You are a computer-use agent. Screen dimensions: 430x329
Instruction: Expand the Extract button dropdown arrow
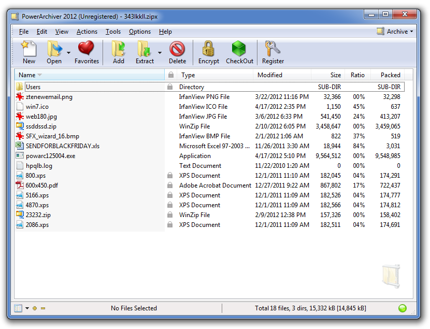(160, 53)
